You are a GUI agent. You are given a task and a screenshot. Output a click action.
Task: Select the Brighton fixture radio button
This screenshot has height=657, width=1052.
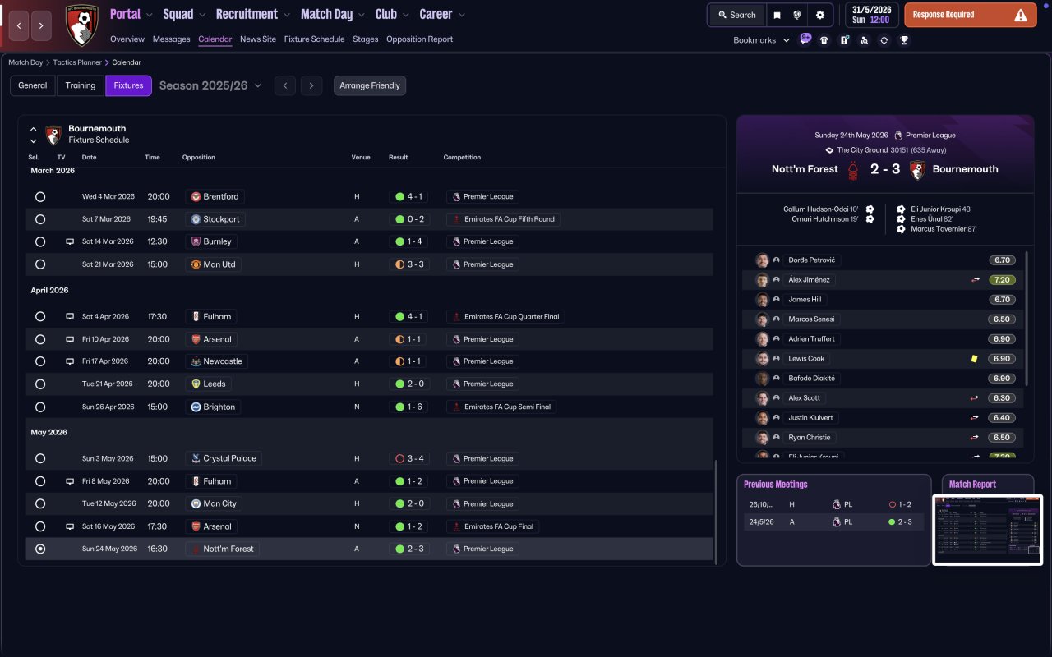click(x=40, y=407)
